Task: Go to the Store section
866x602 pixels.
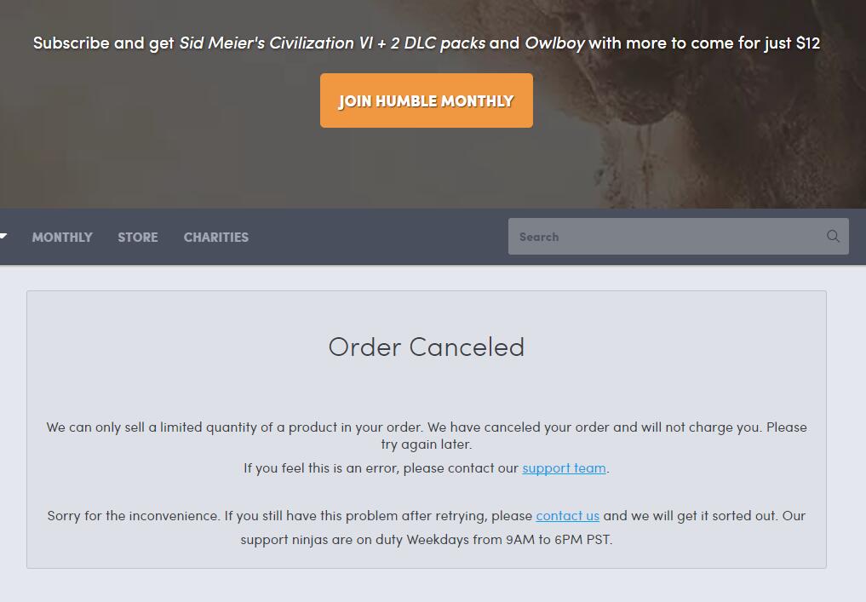Action: point(138,238)
